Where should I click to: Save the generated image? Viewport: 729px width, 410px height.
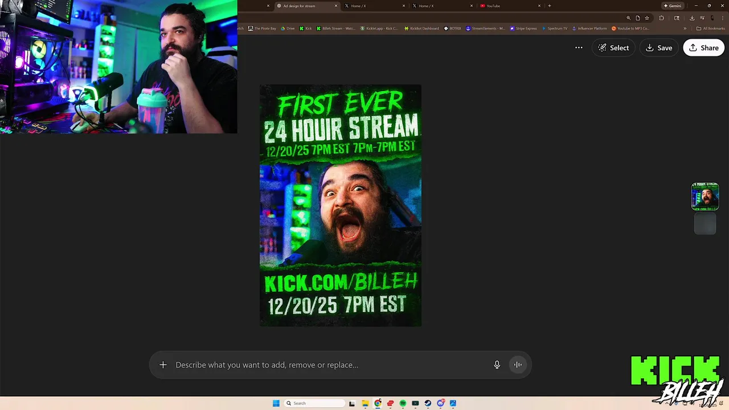(659, 48)
